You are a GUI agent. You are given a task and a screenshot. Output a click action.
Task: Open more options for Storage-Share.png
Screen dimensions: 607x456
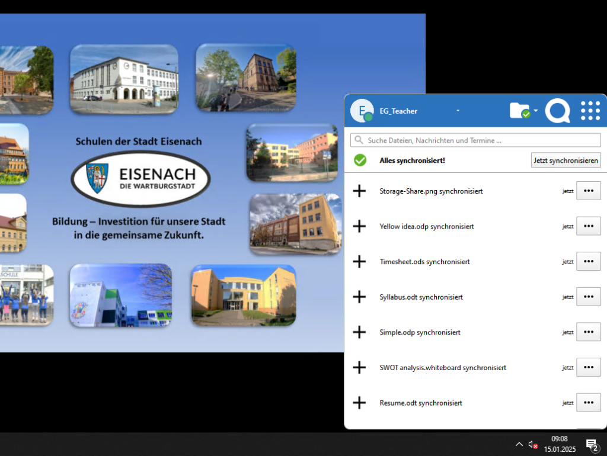coord(589,191)
